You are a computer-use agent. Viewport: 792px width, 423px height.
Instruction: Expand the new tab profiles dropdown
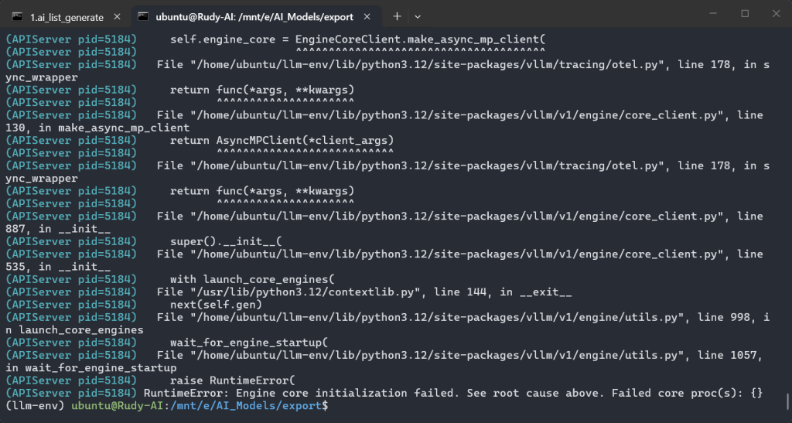pyautogui.click(x=418, y=15)
